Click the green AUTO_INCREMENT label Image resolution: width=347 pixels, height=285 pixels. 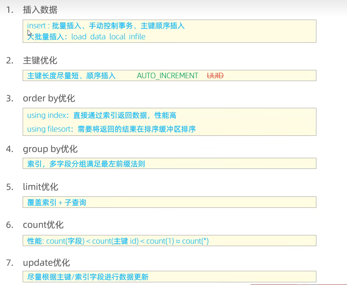point(167,76)
